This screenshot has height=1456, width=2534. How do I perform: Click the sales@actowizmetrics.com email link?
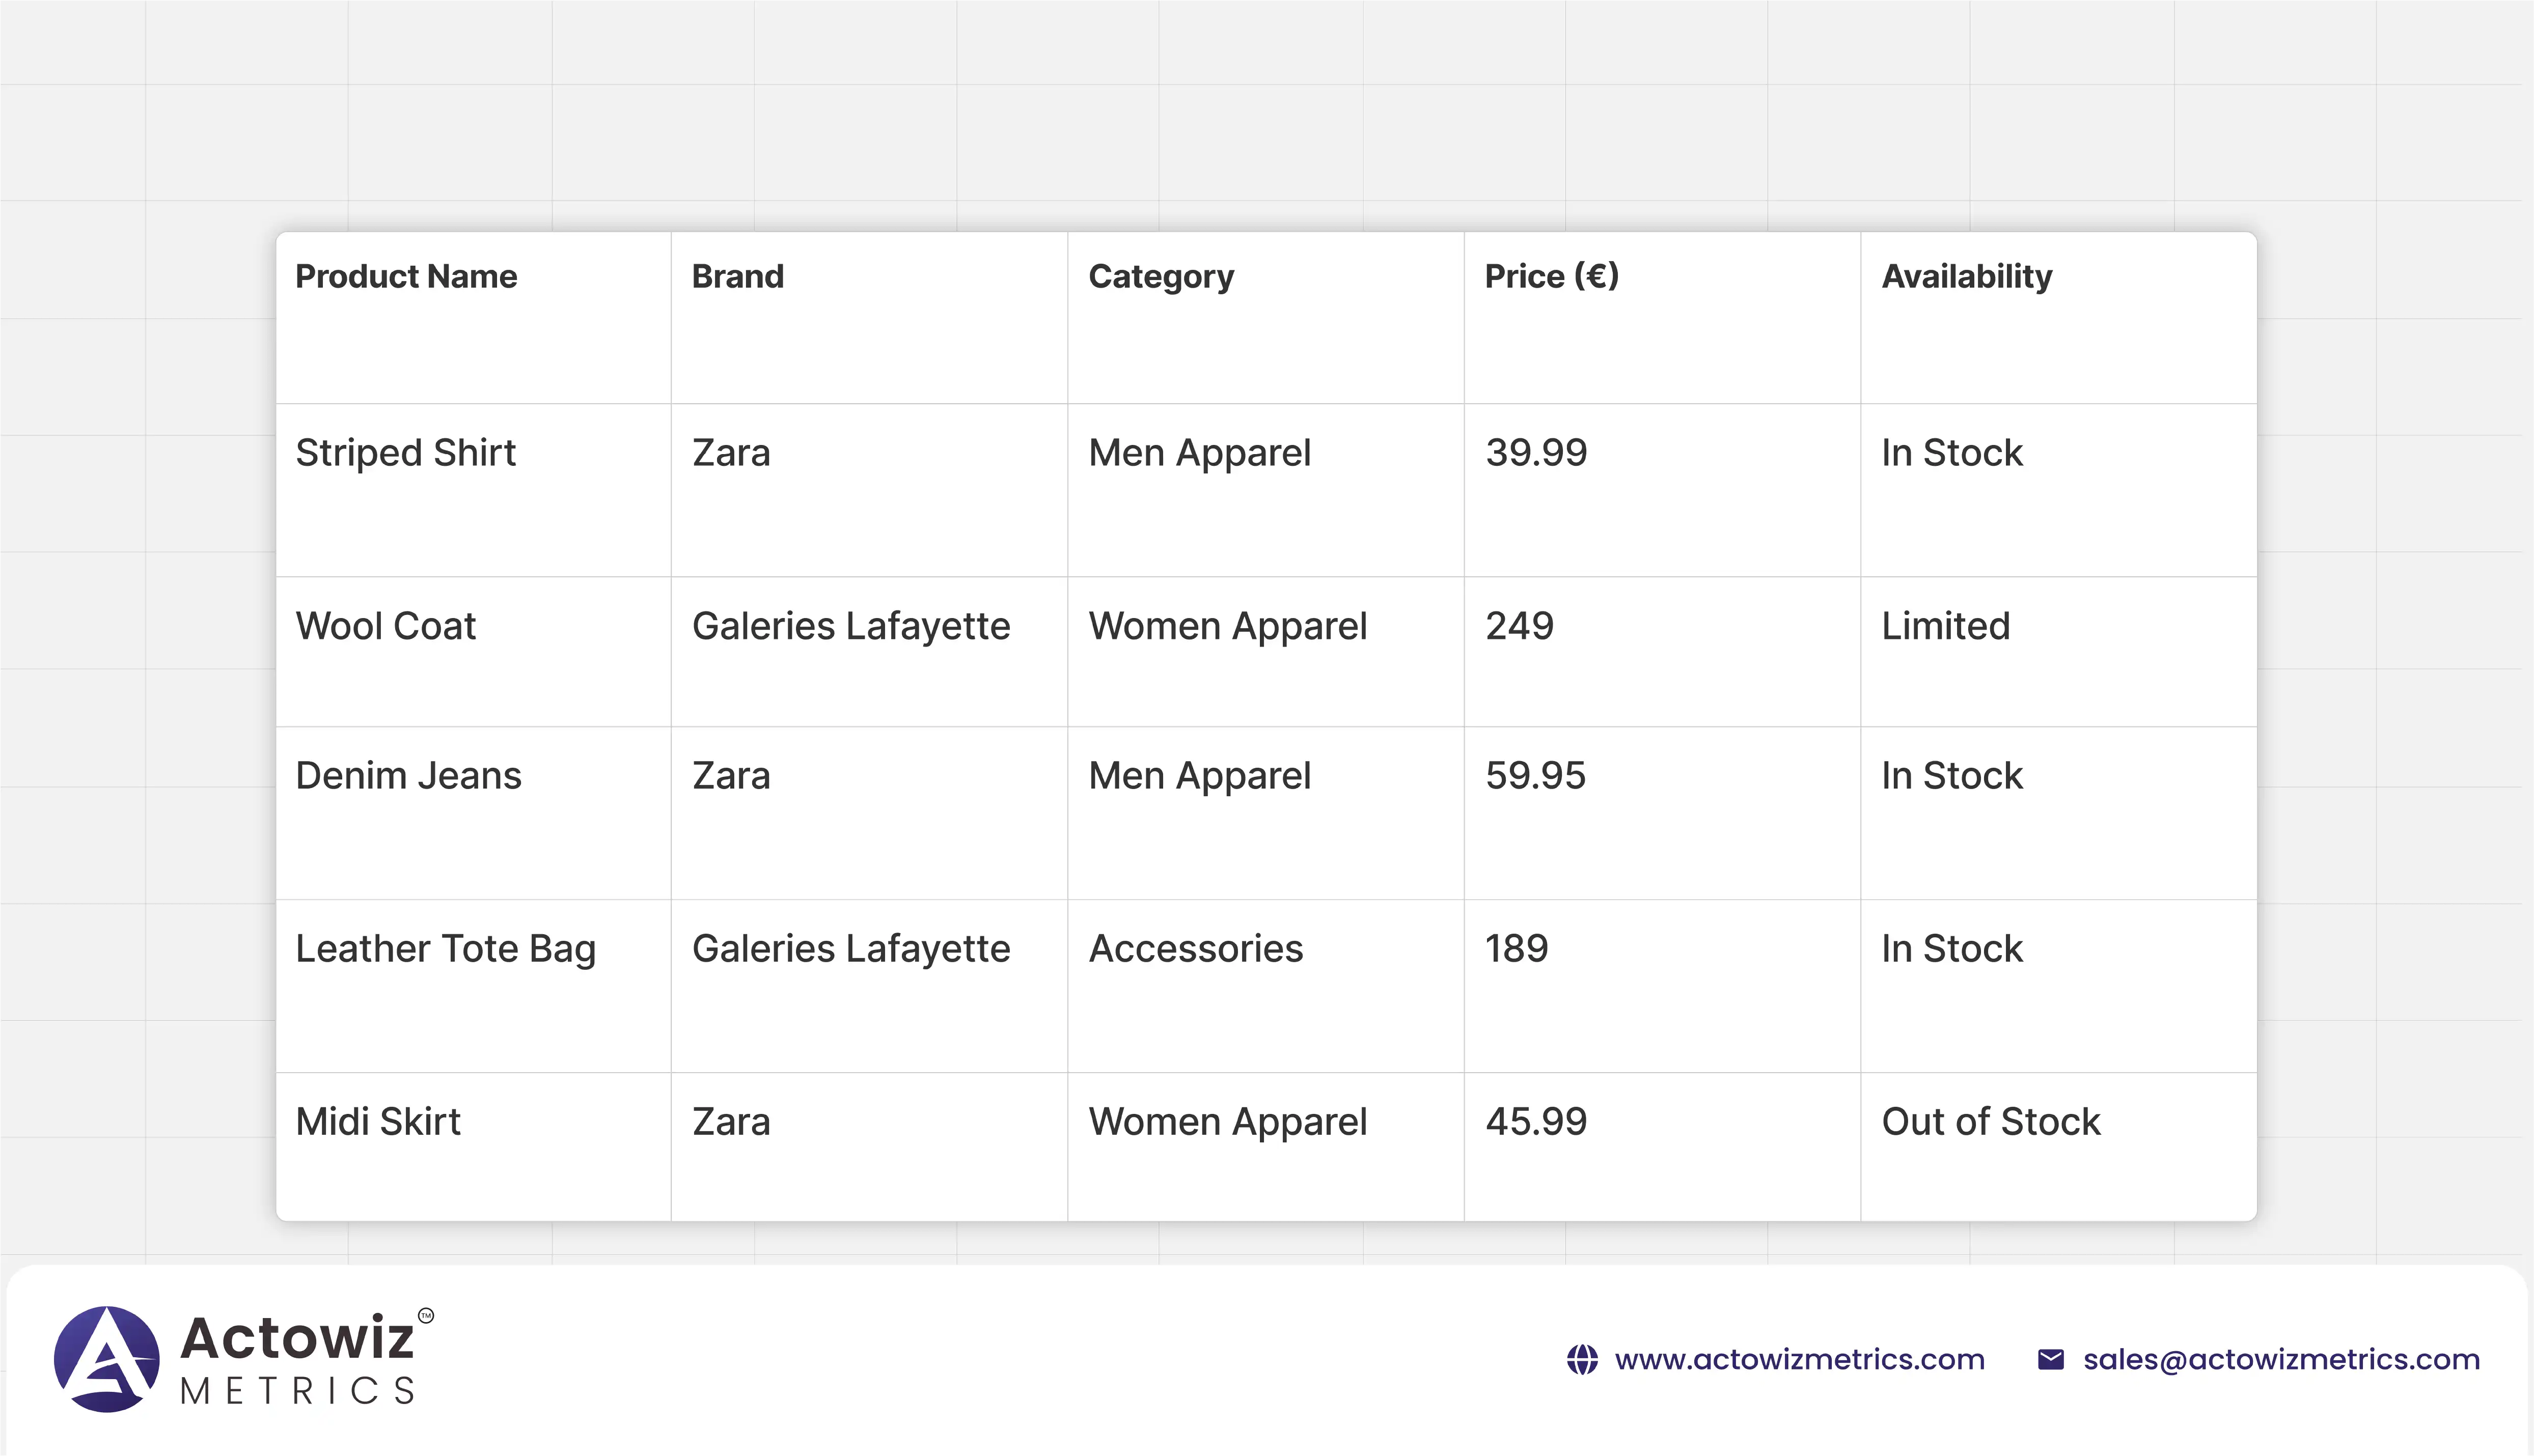(2281, 1360)
